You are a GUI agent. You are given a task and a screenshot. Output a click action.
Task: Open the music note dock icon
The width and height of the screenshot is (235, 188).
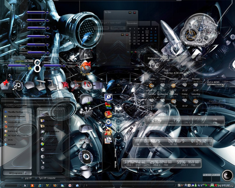pos(18,86)
